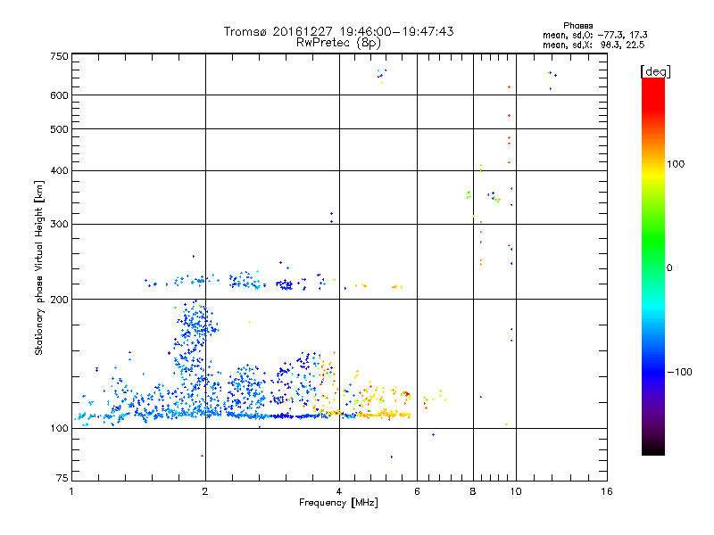Click the y-axis tick label "75"
Screen dimensions: 714x535
(62, 478)
